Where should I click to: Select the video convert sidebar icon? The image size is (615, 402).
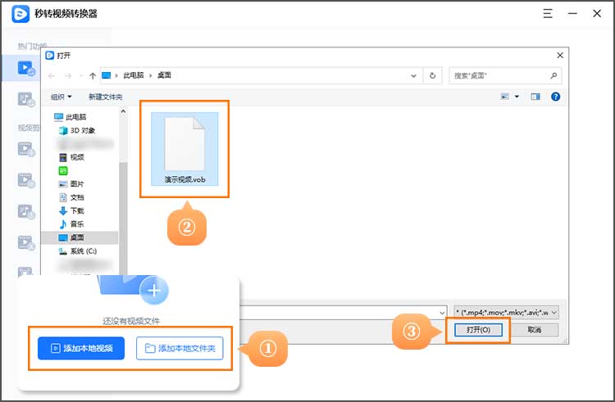26,68
